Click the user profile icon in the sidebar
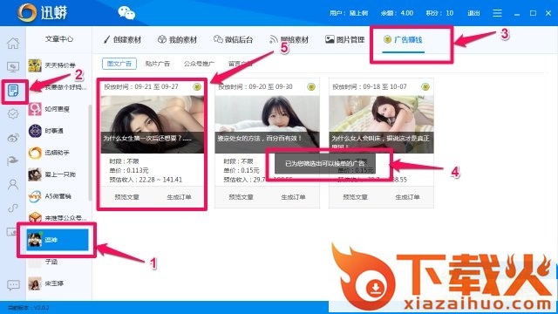558x314 pixels. (13, 184)
